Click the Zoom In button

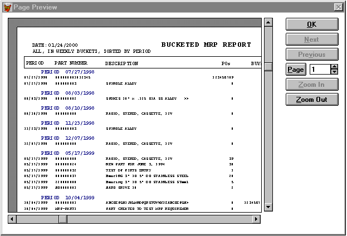[x=312, y=85]
